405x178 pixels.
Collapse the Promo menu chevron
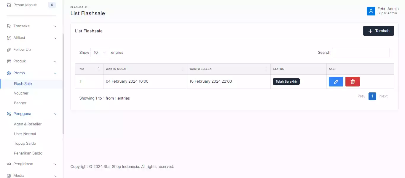[x=55, y=73]
